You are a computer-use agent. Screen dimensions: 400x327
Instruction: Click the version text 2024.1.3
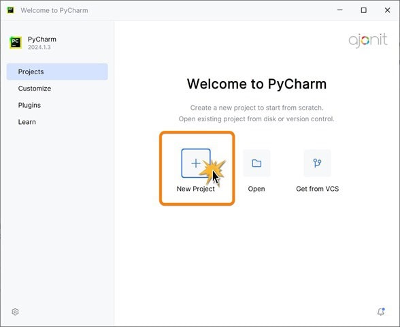click(x=39, y=47)
